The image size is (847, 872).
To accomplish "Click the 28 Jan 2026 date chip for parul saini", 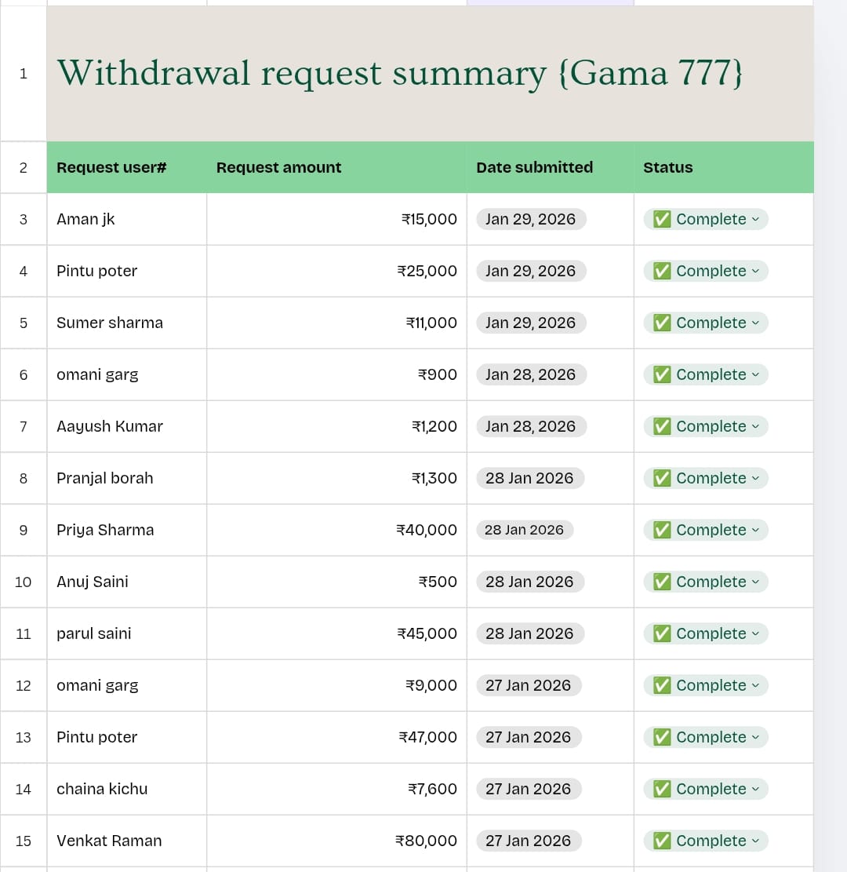I will tap(529, 634).
